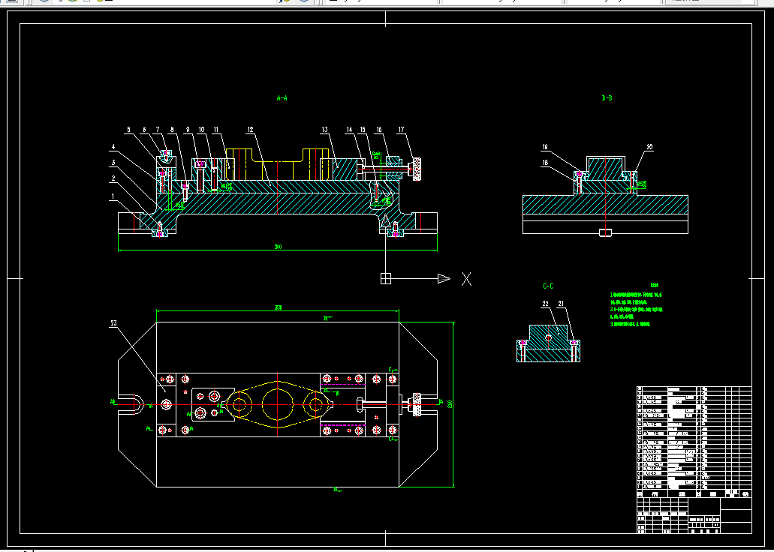
Task: Click part balloon number 3
Action: [x=113, y=163]
